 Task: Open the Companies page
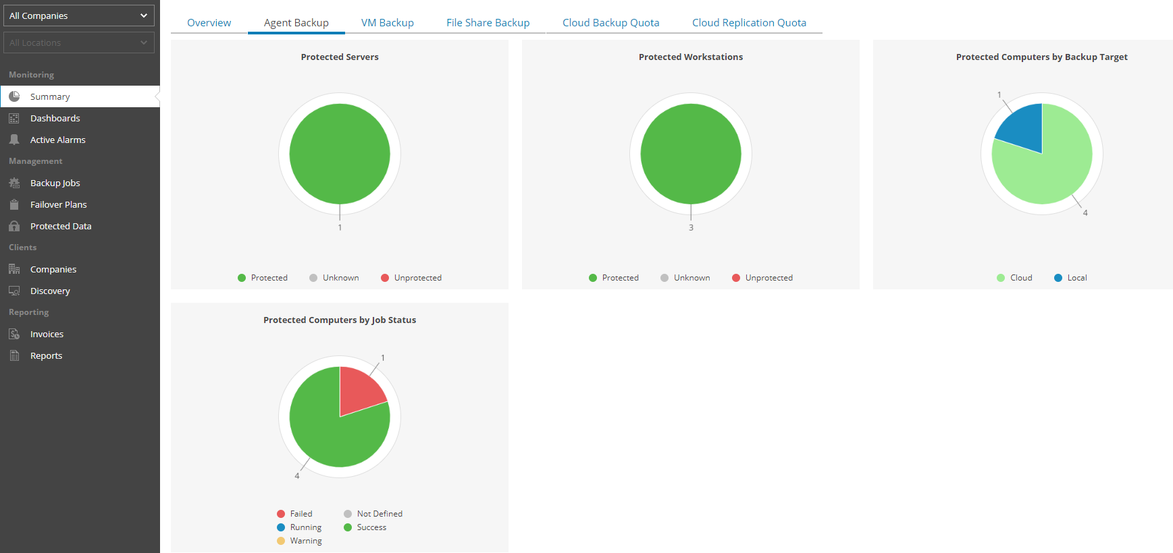[x=53, y=269]
